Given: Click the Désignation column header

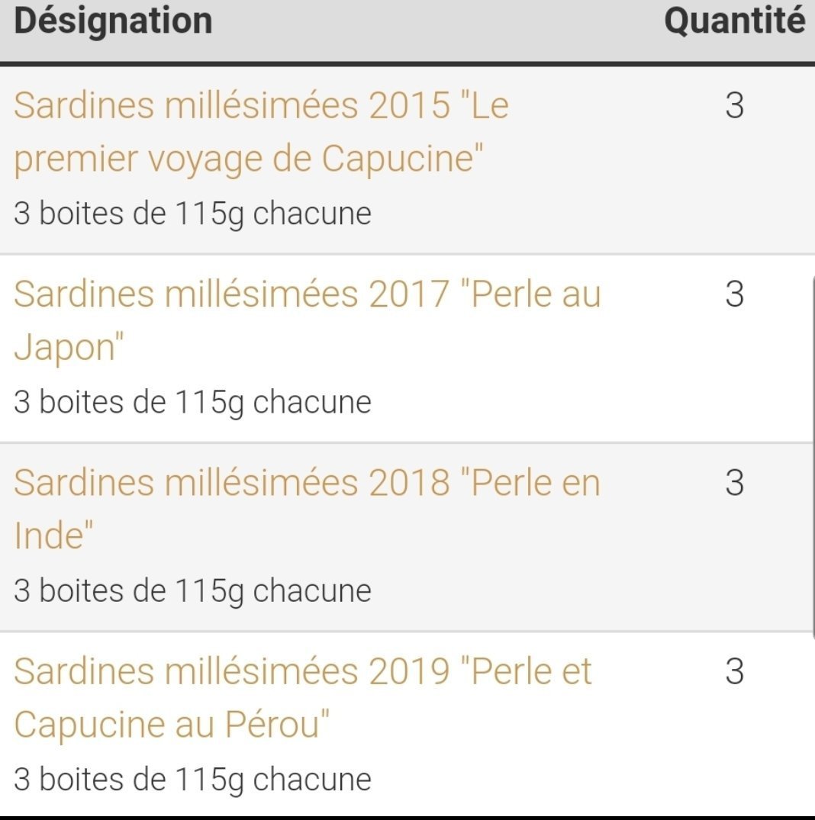Looking at the screenshot, I should tap(113, 21).
